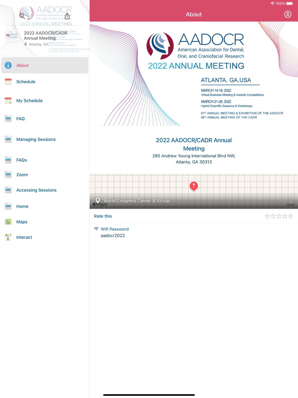Select the About menu item
Viewport: 298px width, 398px height.
coord(45,65)
